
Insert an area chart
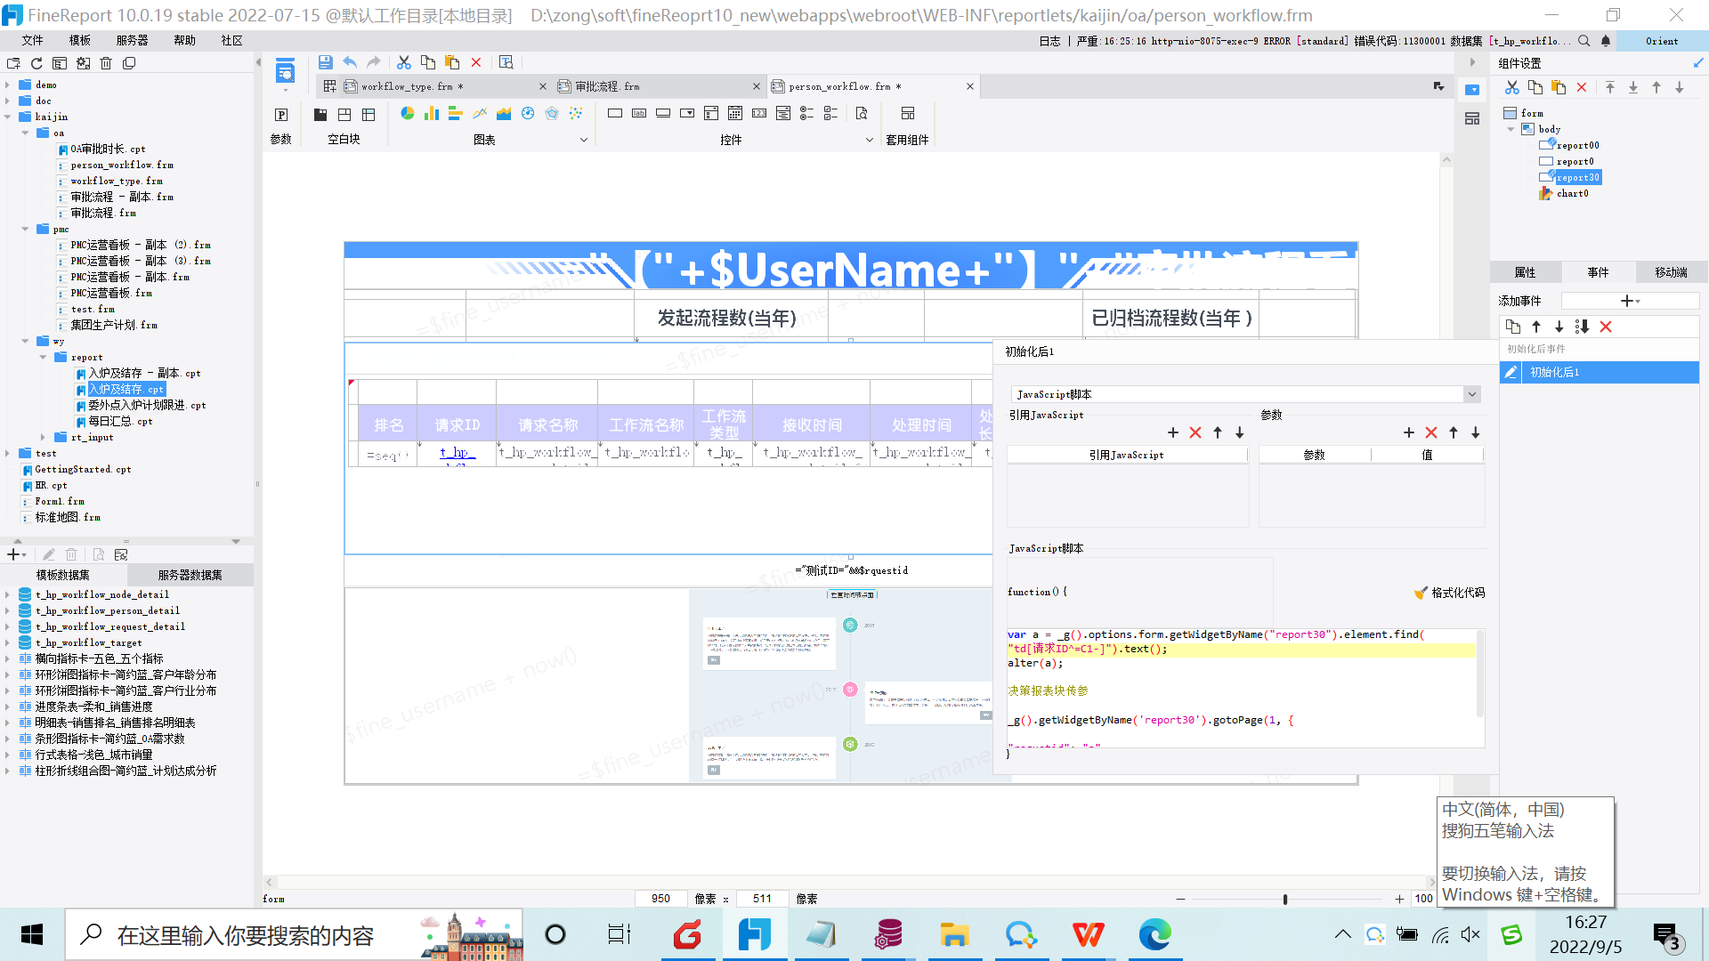click(504, 113)
